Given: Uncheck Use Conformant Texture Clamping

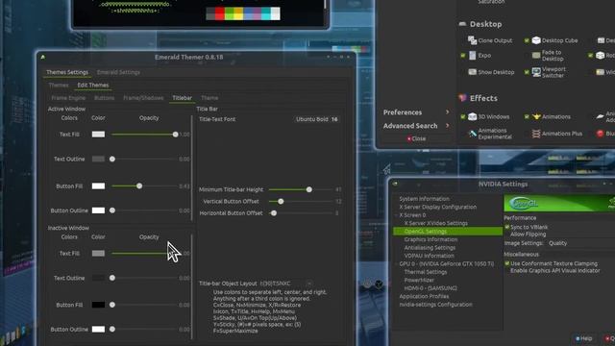Looking at the screenshot, I should (x=507, y=263).
